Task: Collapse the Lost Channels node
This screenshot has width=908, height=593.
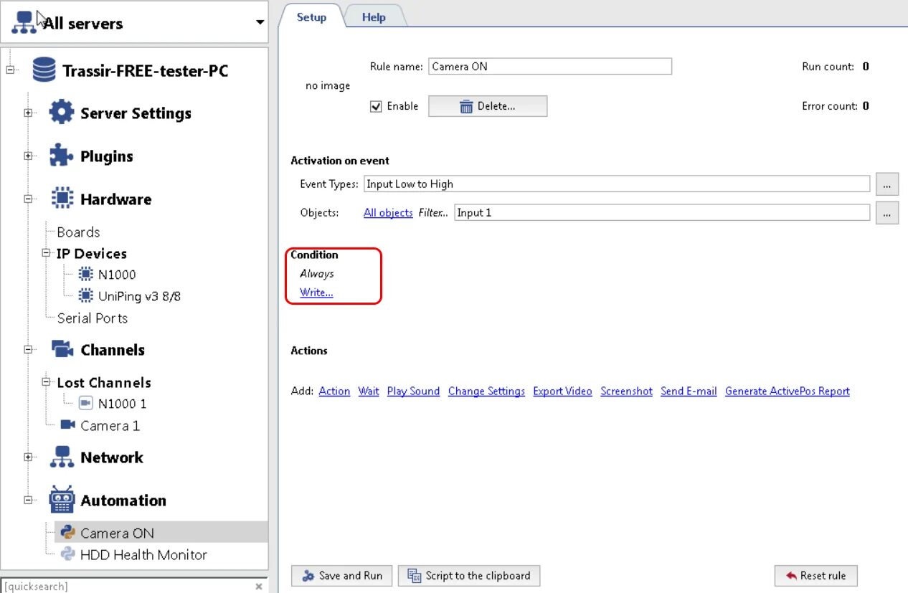Action: click(x=47, y=382)
